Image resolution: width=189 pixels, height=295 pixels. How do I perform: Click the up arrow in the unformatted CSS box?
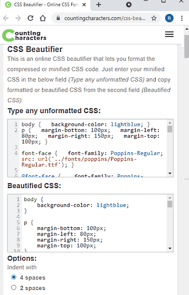point(170,123)
